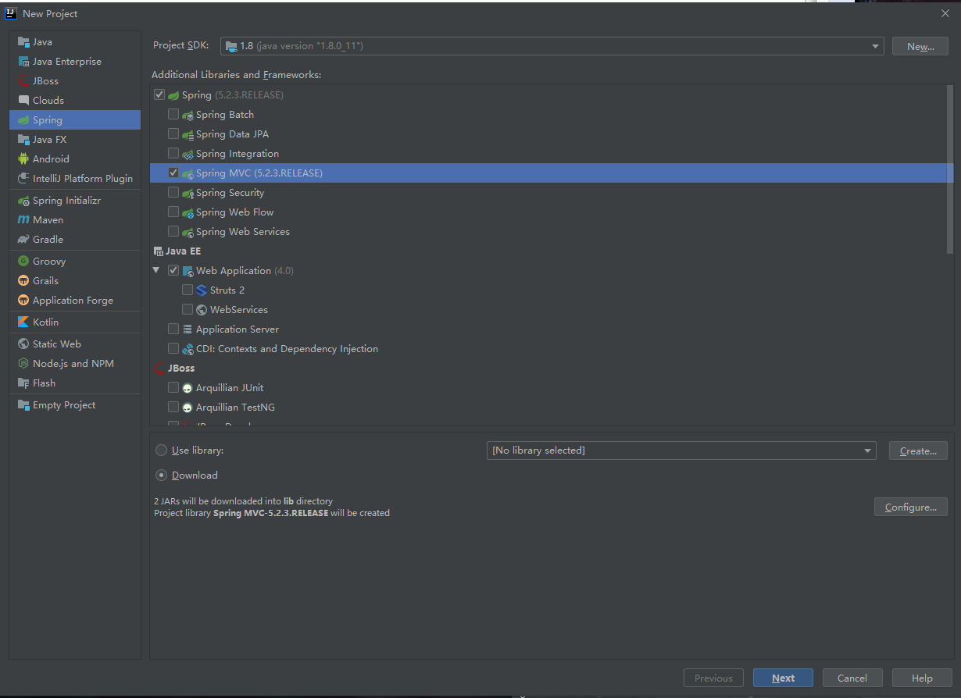Image resolution: width=961 pixels, height=698 pixels.
Task: Click the Application Server icon
Action: (x=188, y=329)
